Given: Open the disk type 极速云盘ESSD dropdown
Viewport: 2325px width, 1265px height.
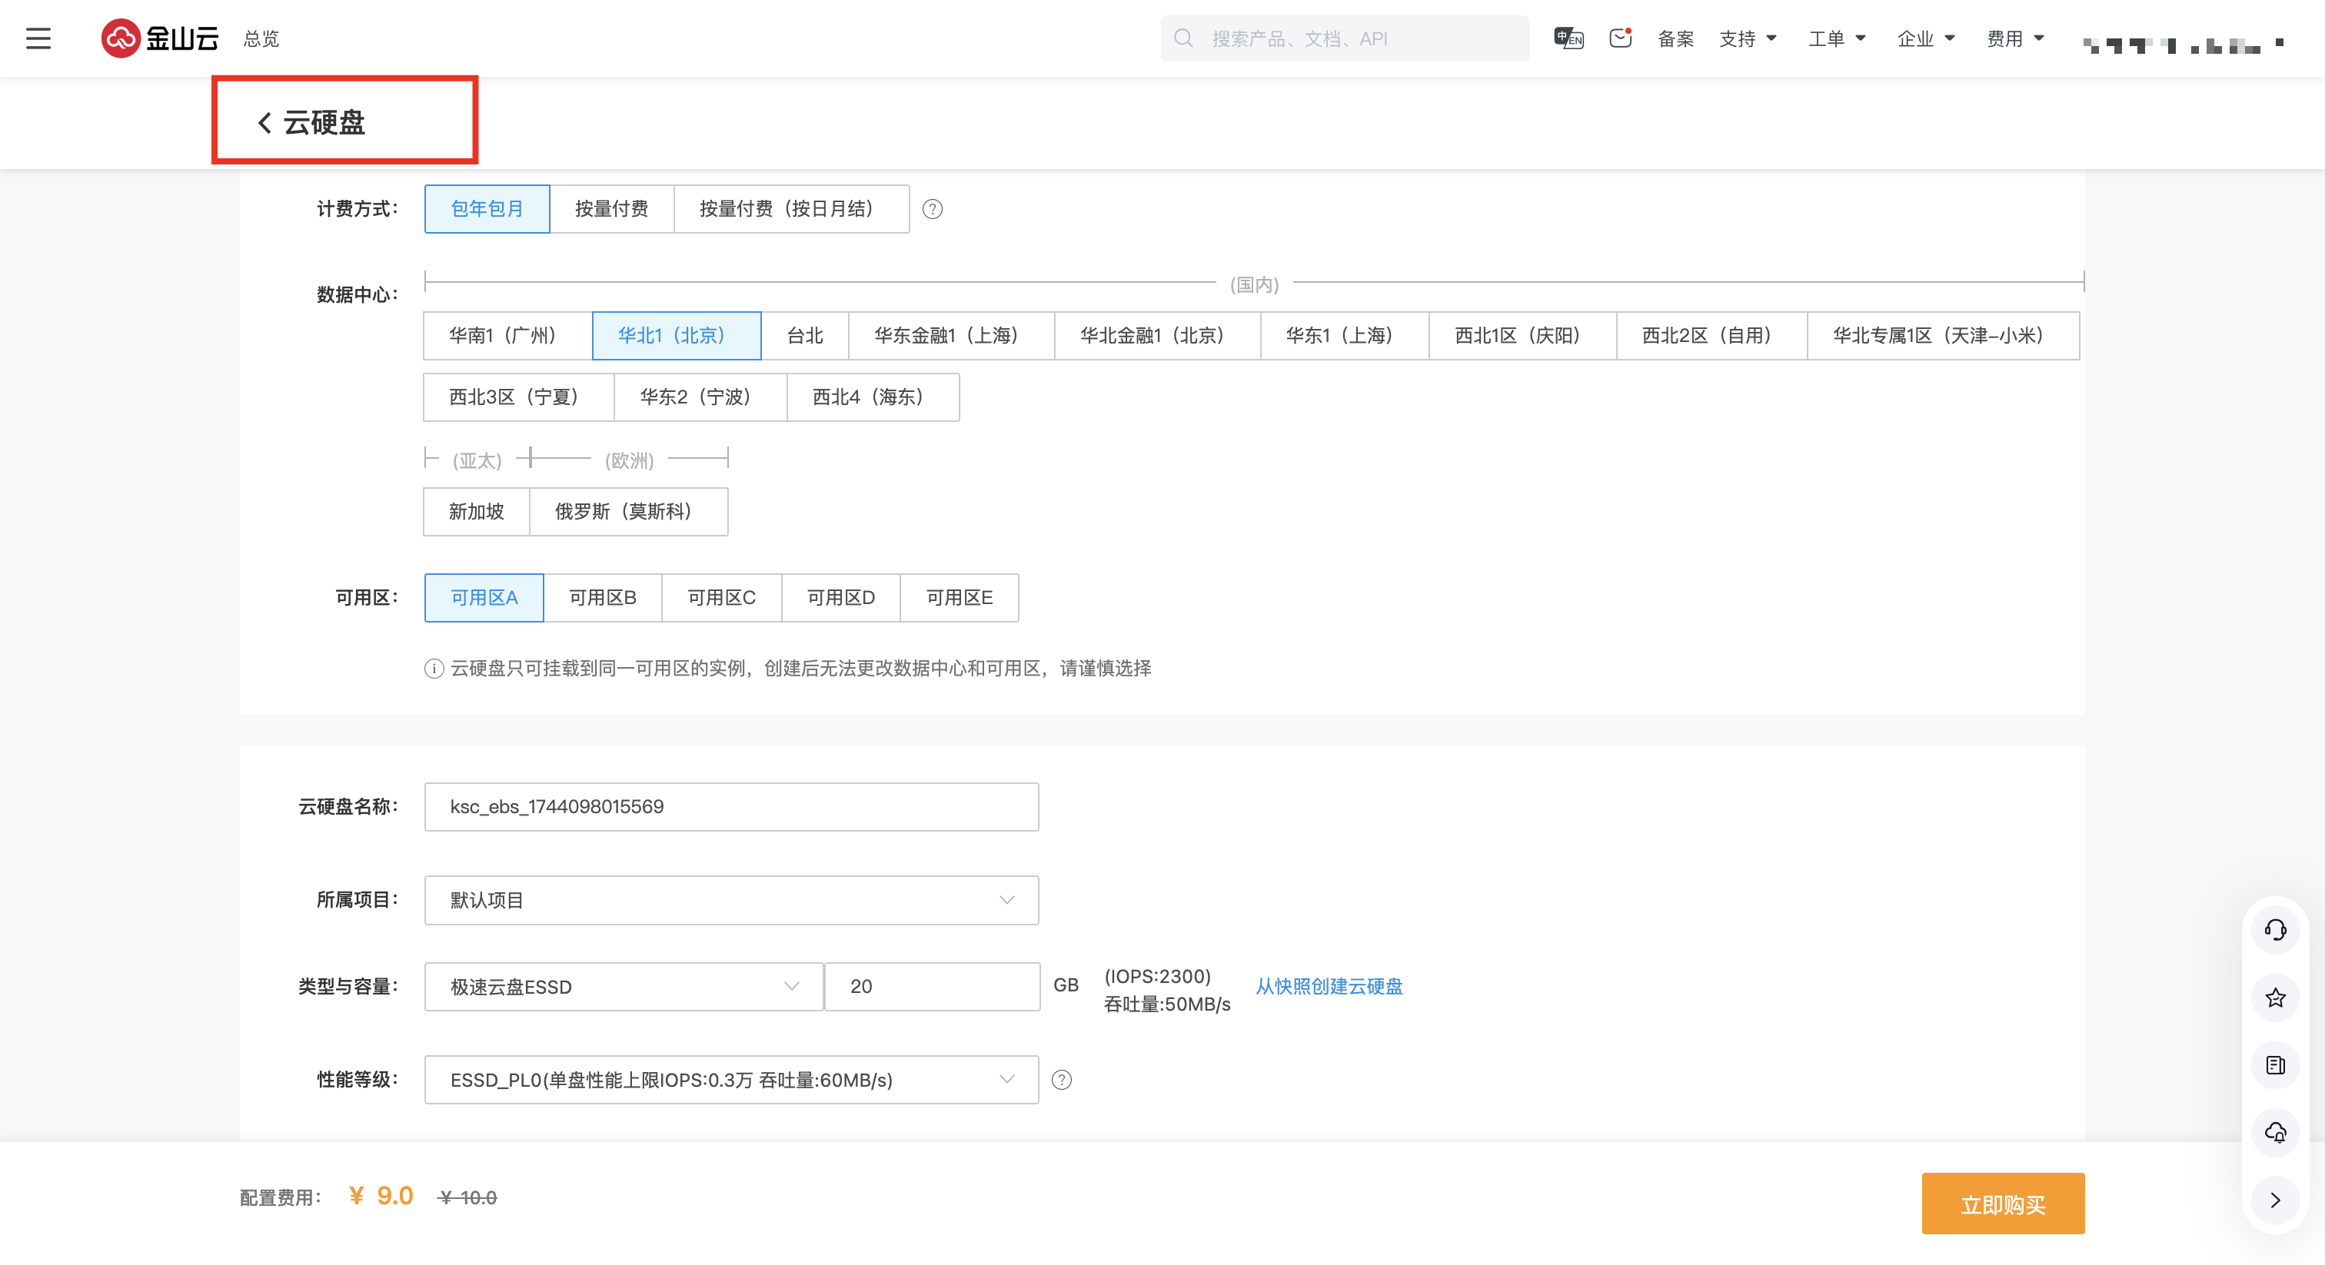Looking at the screenshot, I should pyautogui.click(x=623, y=987).
